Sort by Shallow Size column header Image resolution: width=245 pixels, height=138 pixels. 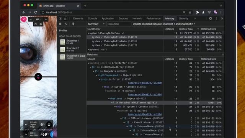189,29
